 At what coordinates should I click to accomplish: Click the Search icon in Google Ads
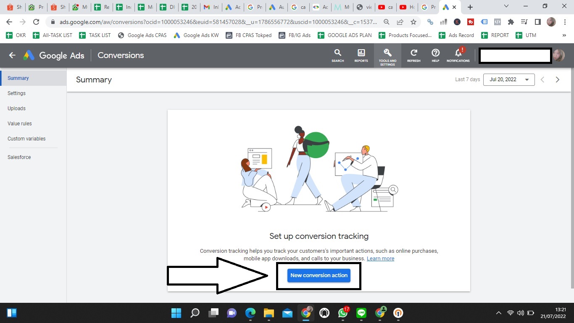coord(337,55)
